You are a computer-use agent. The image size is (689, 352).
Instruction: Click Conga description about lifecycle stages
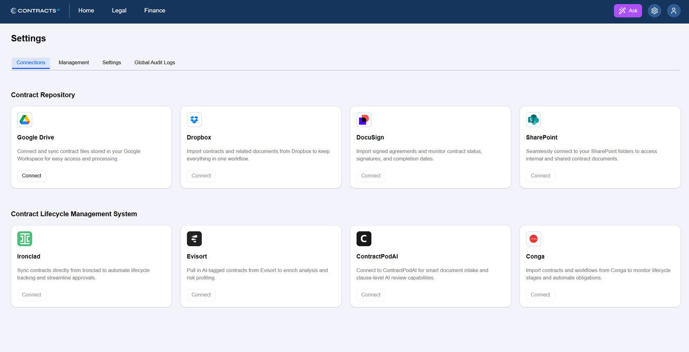(599, 274)
